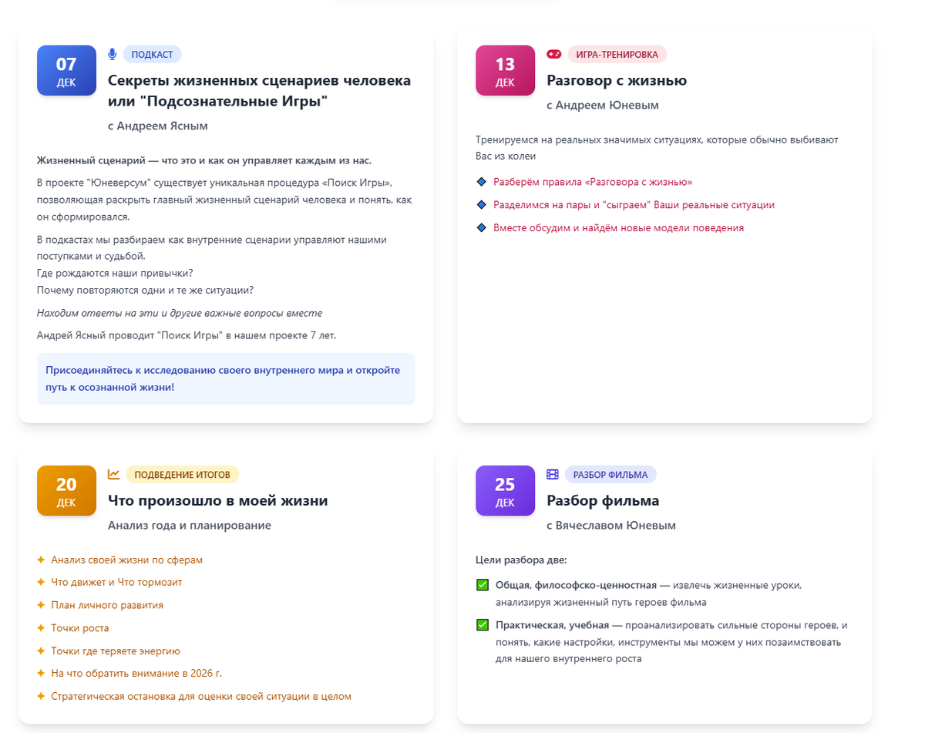This screenshot has width=925, height=733.
Task: Click the green checkmark beside Практическая, учебная
Action: [483, 625]
